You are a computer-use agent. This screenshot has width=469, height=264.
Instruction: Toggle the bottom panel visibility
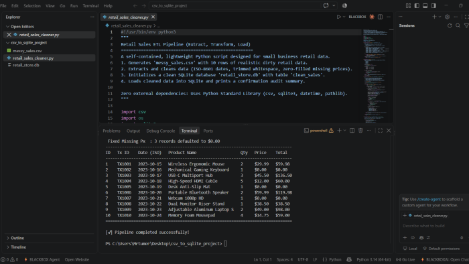click(425, 5)
